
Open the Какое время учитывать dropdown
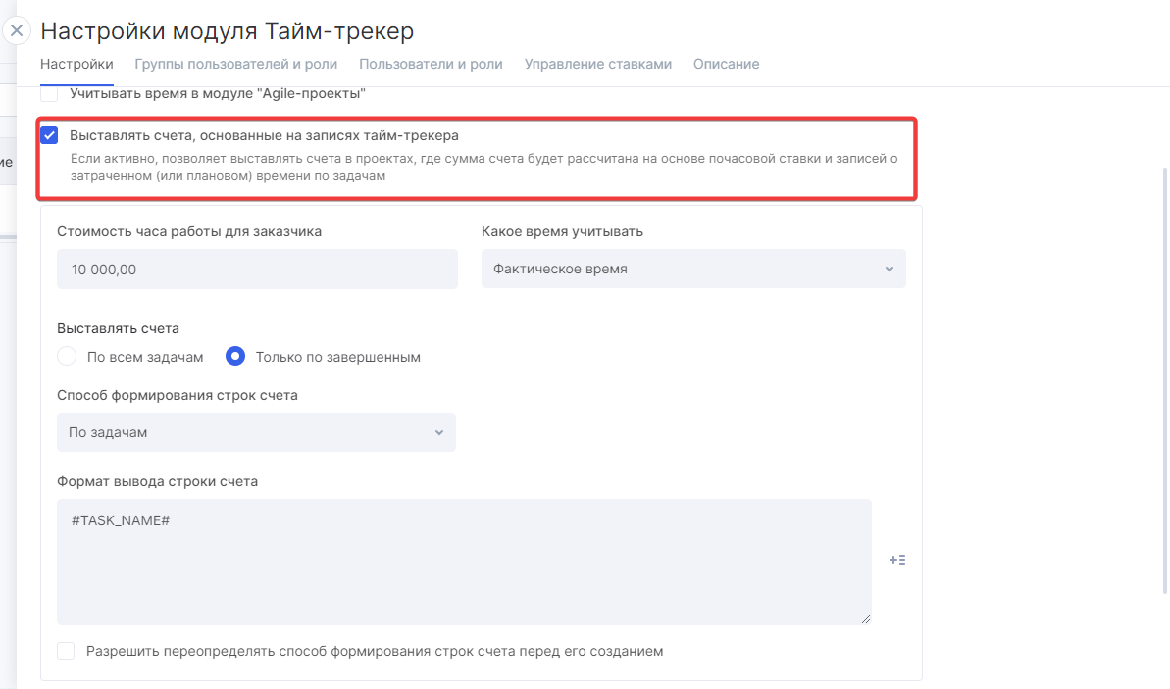click(x=692, y=269)
